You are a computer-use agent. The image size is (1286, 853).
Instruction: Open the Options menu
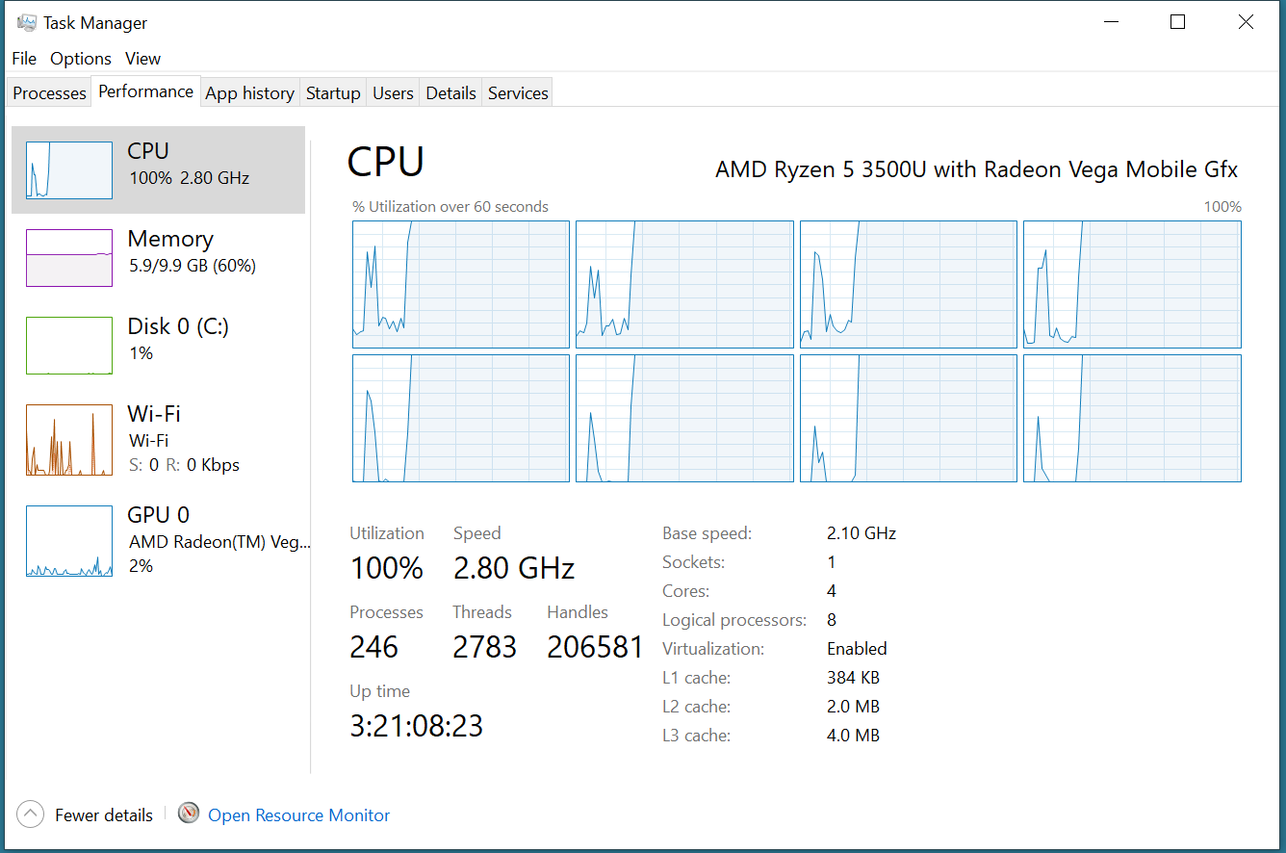81,59
